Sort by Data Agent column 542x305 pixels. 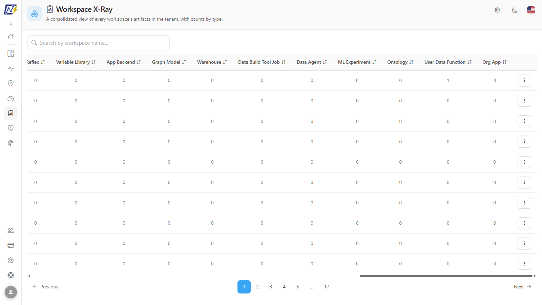tap(312, 62)
